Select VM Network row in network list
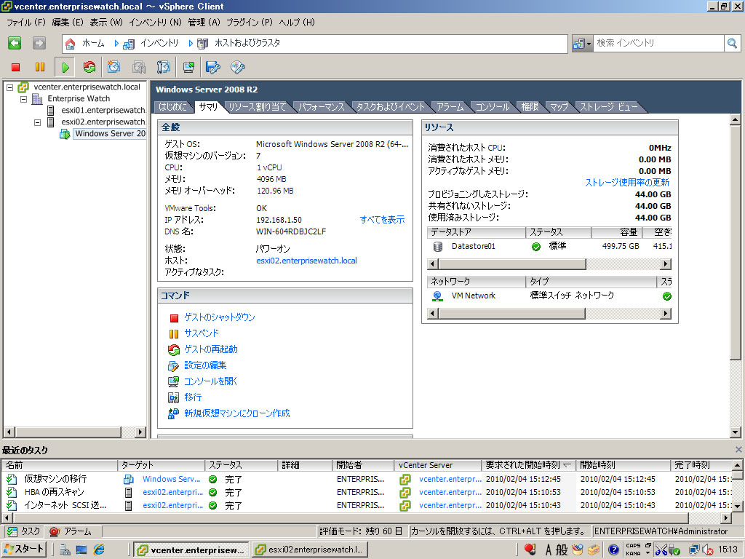The image size is (745, 559). (x=549, y=296)
